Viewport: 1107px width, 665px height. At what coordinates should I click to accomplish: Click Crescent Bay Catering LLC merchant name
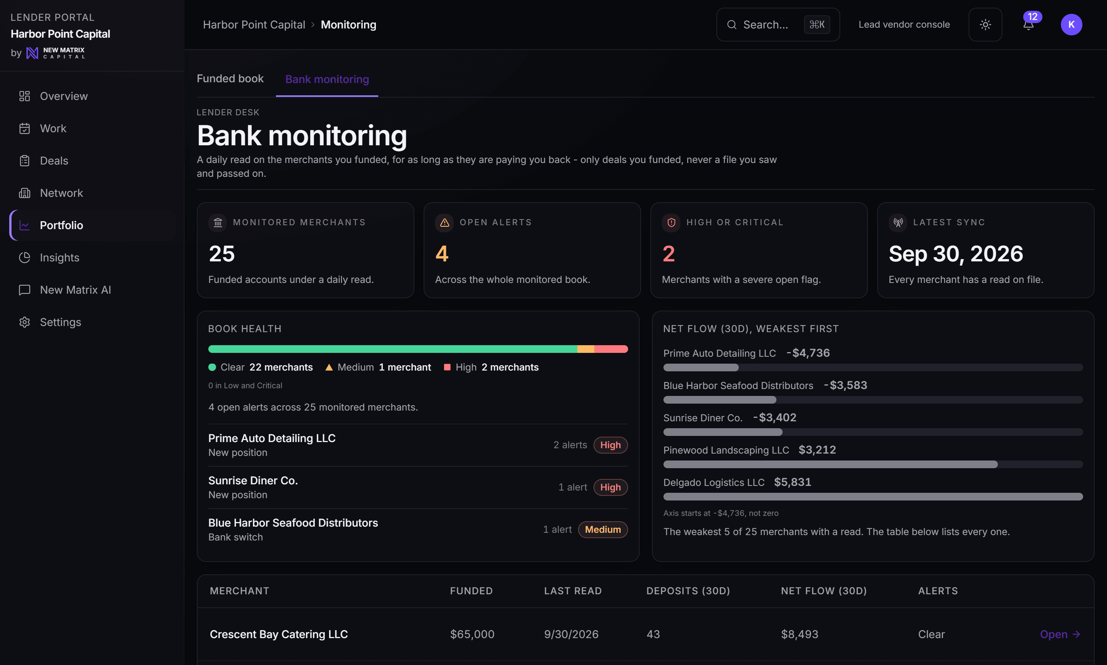pos(279,634)
